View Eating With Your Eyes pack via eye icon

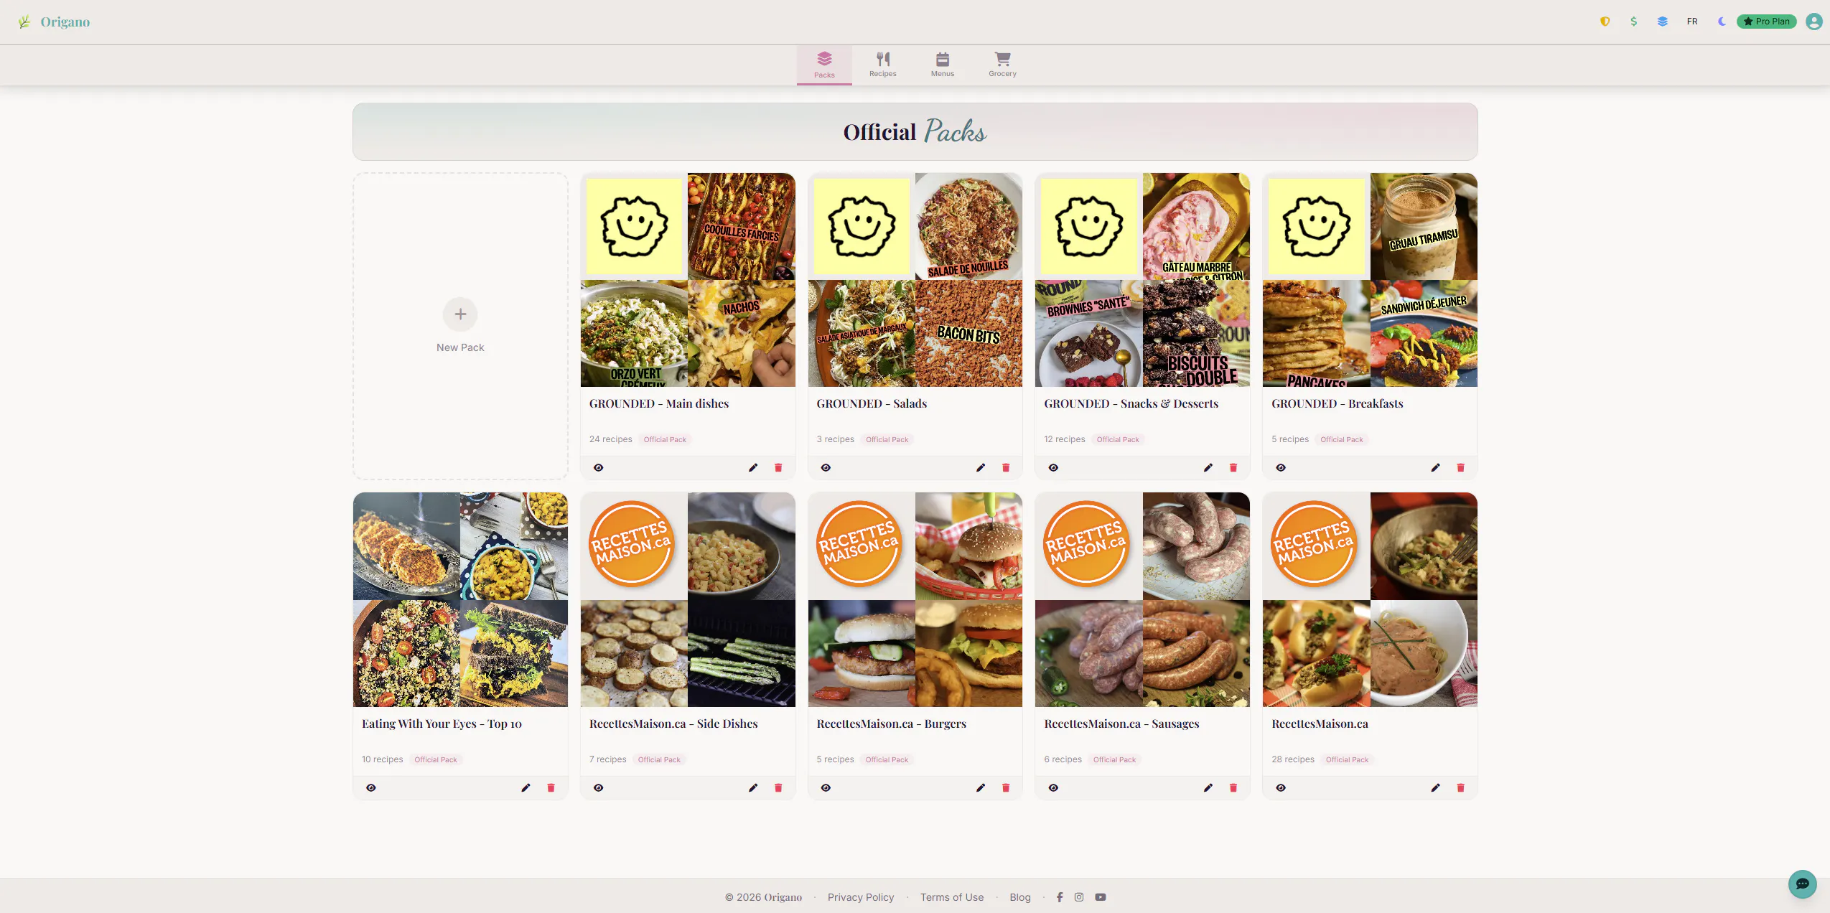click(370, 788)
